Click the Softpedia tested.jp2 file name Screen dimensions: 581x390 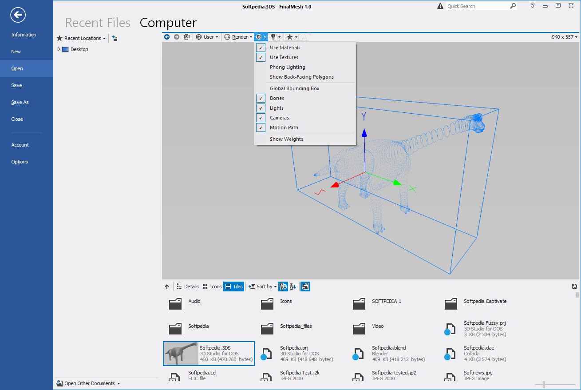point(394,373)
